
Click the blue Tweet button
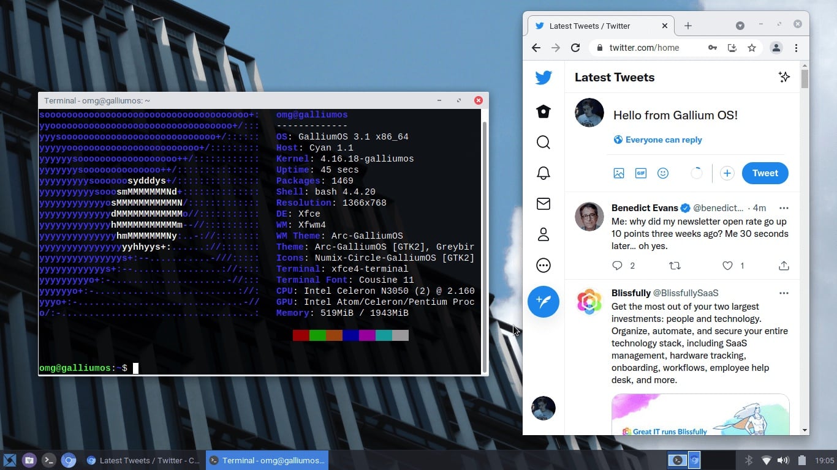(x=765, y=173)
